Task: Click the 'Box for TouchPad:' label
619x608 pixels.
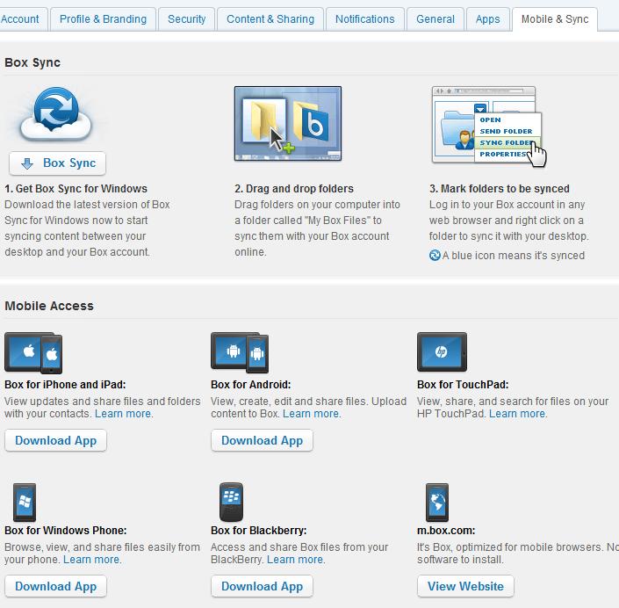Action: [463, 385]
